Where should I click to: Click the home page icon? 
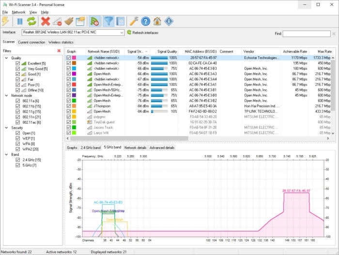click(157, 21)
